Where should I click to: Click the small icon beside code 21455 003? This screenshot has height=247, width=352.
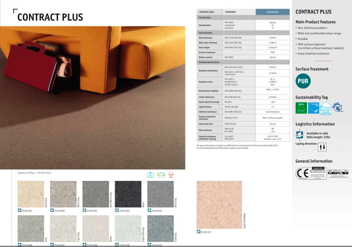(x=84, y=211)
